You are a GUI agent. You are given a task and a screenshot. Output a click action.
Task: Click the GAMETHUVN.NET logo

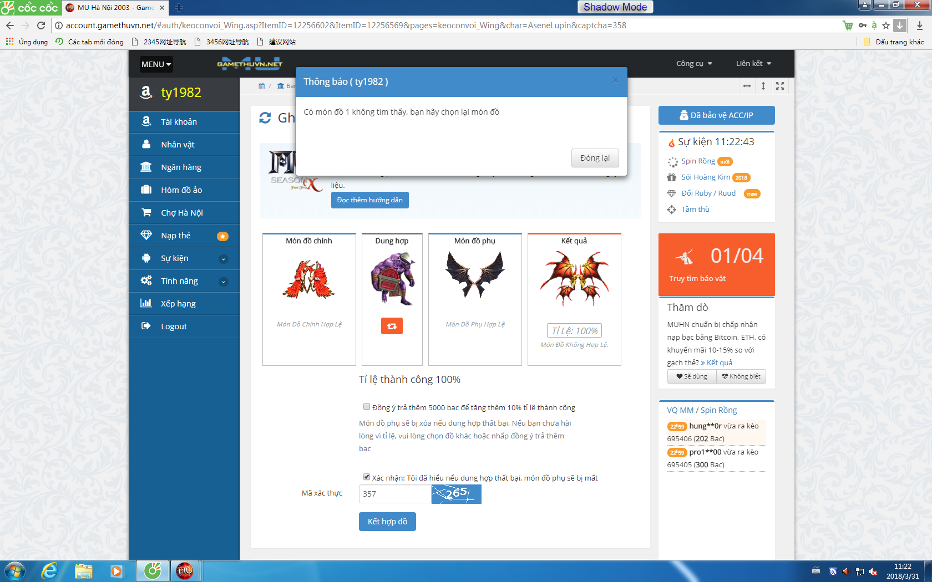(250, 64)
